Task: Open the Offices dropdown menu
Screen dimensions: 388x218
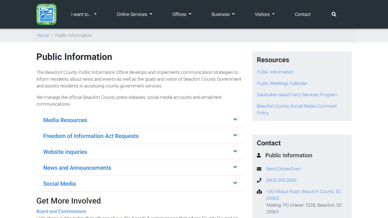Action: pyautogui.click(x=182, y=14)
